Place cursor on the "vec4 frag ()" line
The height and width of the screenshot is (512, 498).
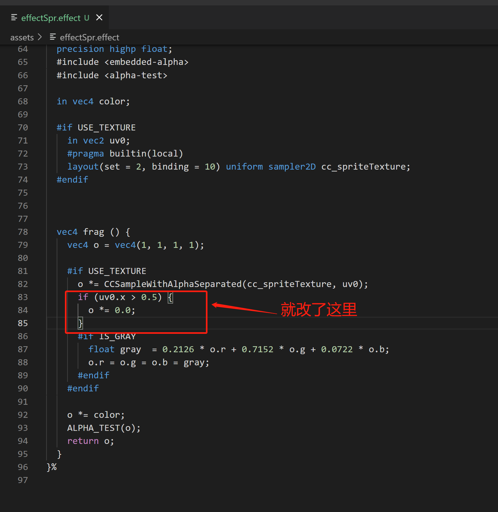93,232
